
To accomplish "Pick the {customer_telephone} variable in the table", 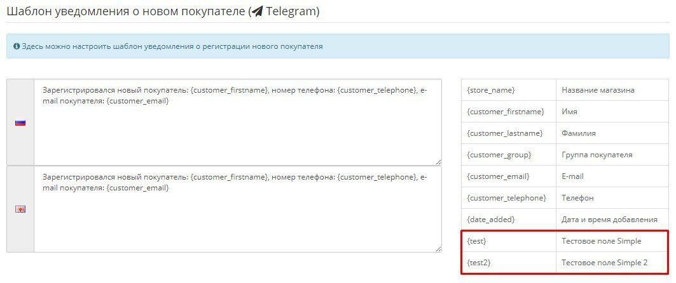I will click(x=506, y=198).
